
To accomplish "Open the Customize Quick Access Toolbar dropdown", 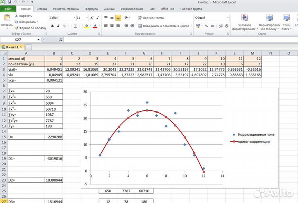I will pos(32,2).
